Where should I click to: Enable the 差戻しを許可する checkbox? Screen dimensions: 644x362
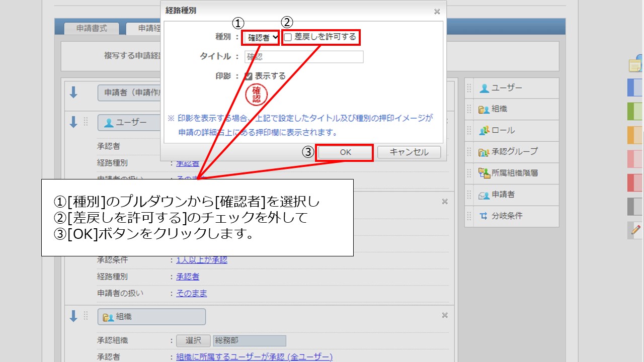tap(288, 37)
